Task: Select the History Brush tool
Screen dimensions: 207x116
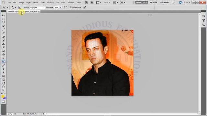Action: click(x=4, y=47)
